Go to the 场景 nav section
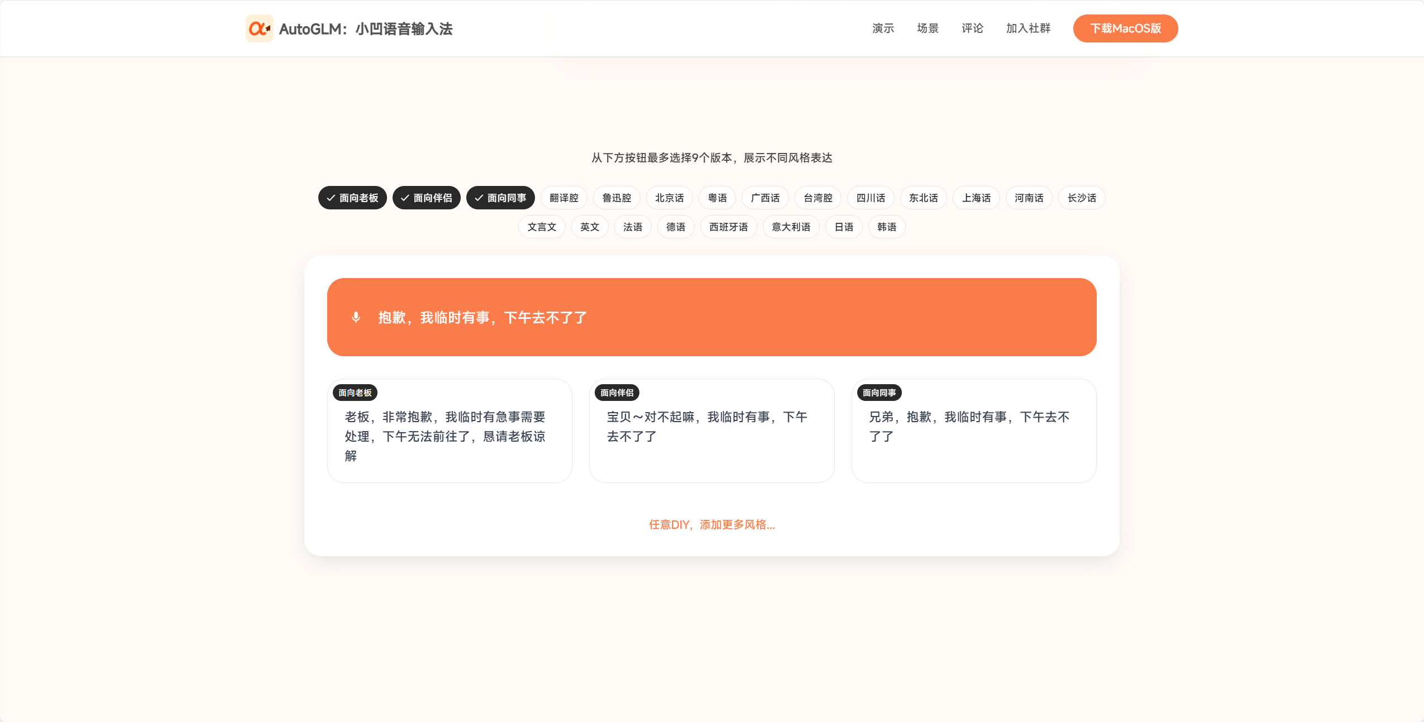Screen dimensions: 1424x722 (x=928, y=28)
